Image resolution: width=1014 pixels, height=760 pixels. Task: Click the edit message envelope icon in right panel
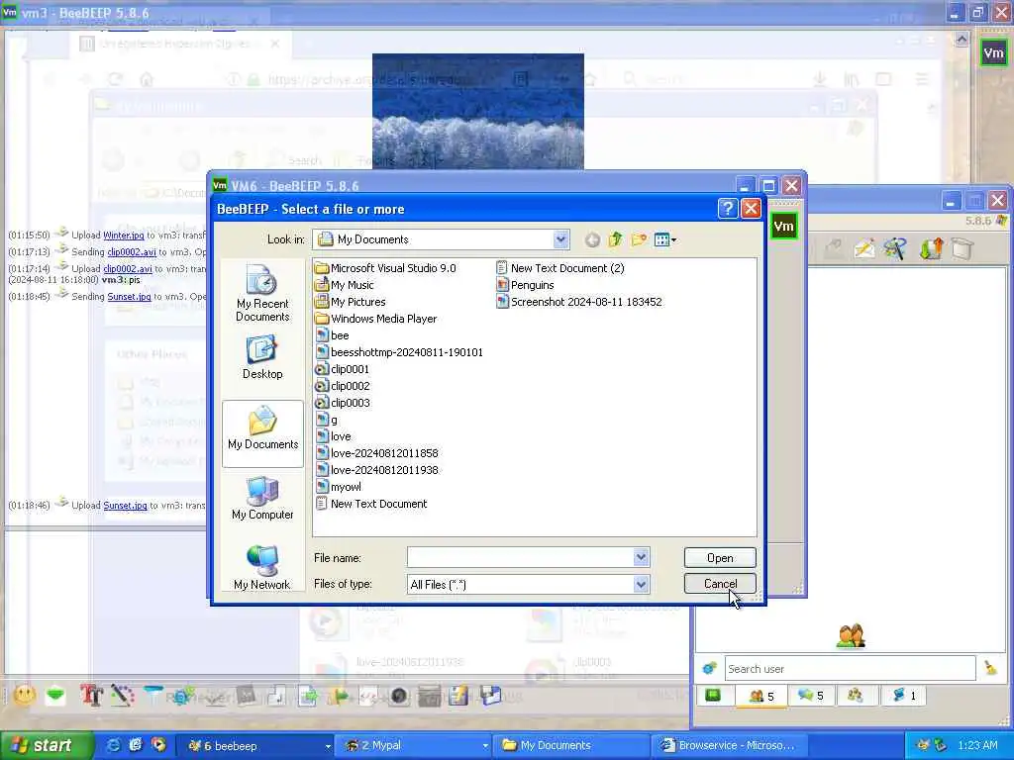pos(863,248)
